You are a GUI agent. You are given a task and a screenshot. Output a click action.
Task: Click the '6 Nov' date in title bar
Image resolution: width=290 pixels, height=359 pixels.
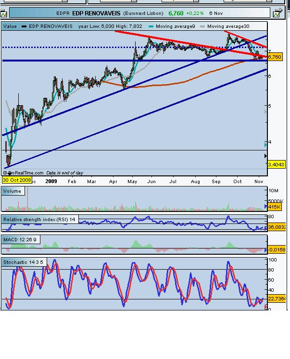pos(216,13)
